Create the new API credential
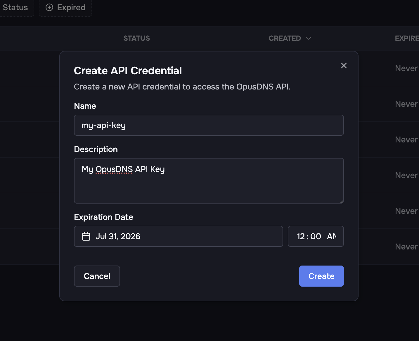This screenshot has width=419, height=341. pos(321,276)
